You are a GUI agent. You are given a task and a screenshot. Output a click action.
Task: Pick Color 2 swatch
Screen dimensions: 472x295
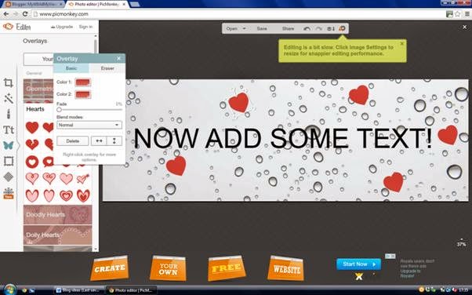click(x=83, y=94)
